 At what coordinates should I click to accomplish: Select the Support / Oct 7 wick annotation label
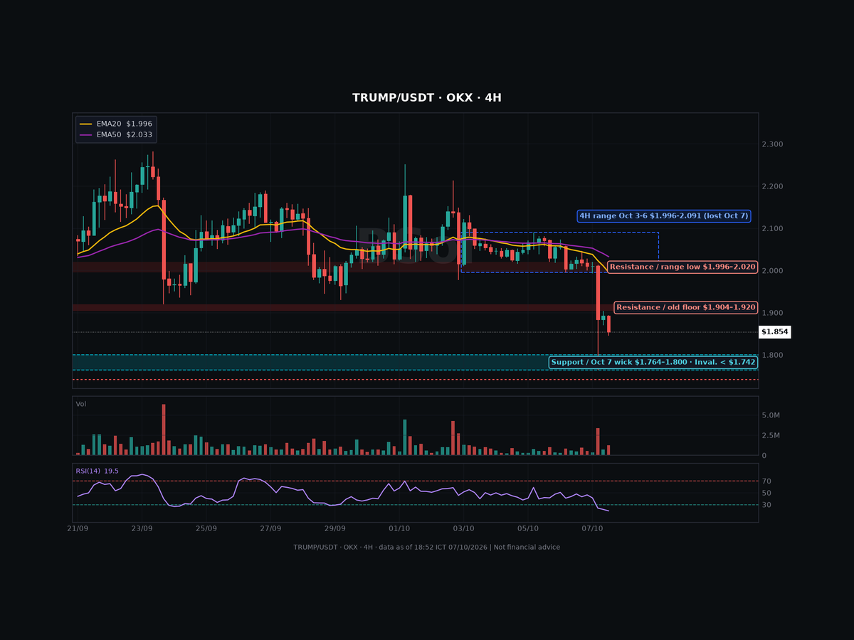click(653, 362)
